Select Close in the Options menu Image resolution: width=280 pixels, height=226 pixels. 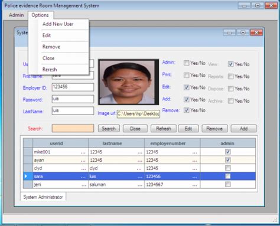[48, 58]
